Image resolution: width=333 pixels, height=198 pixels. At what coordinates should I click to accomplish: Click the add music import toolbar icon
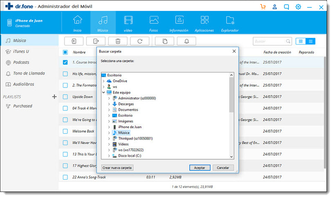(74, 41)
